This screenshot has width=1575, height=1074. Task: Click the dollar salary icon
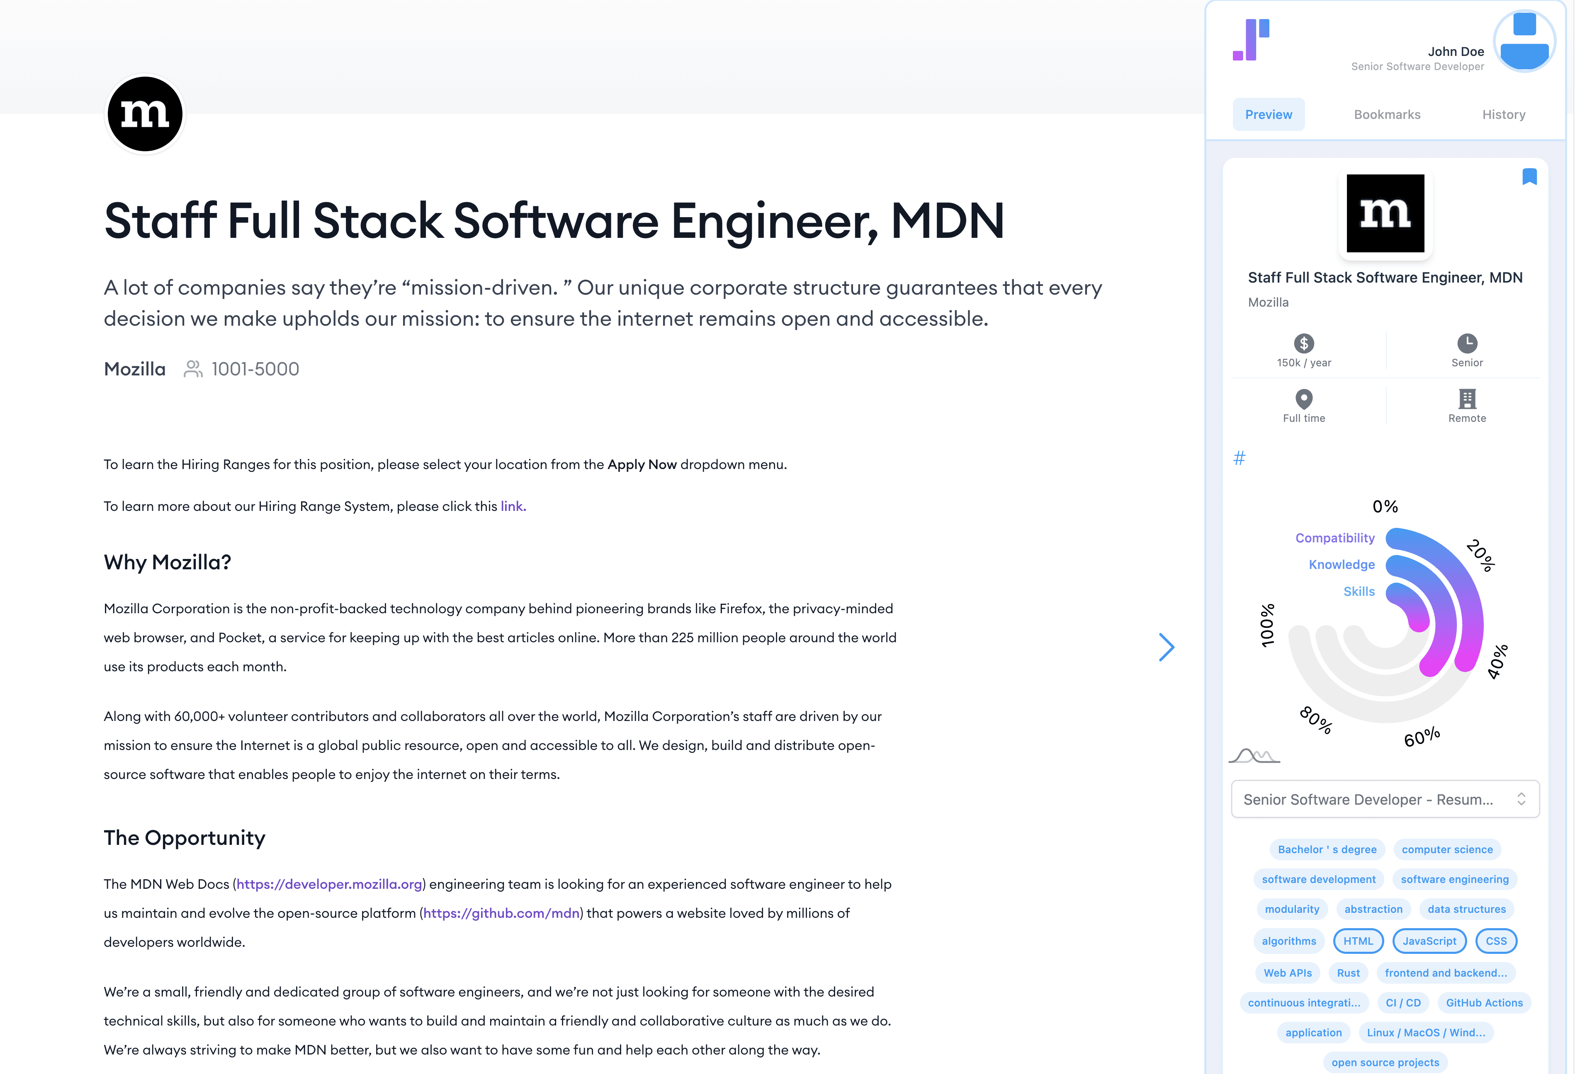(x=1304, y=343)
